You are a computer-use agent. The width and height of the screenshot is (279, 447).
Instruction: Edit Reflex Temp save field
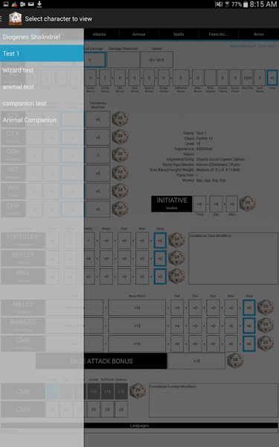(x=160, y=259)
